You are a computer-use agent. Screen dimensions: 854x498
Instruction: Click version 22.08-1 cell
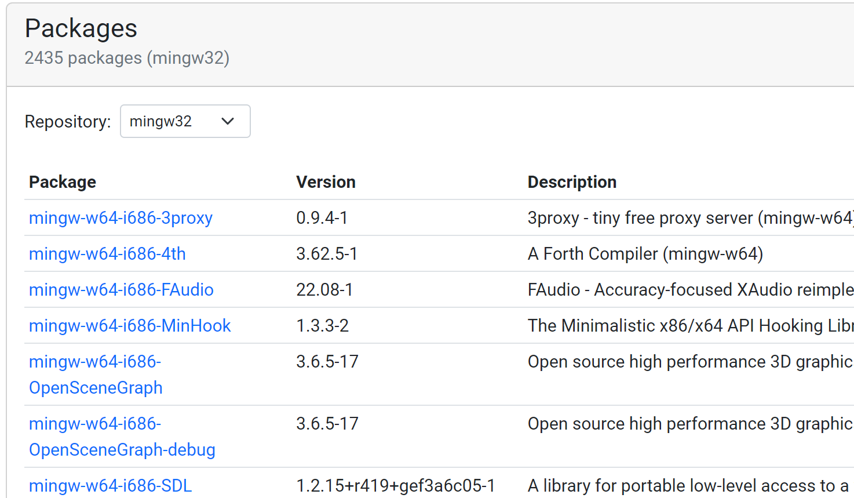point(324,290)
